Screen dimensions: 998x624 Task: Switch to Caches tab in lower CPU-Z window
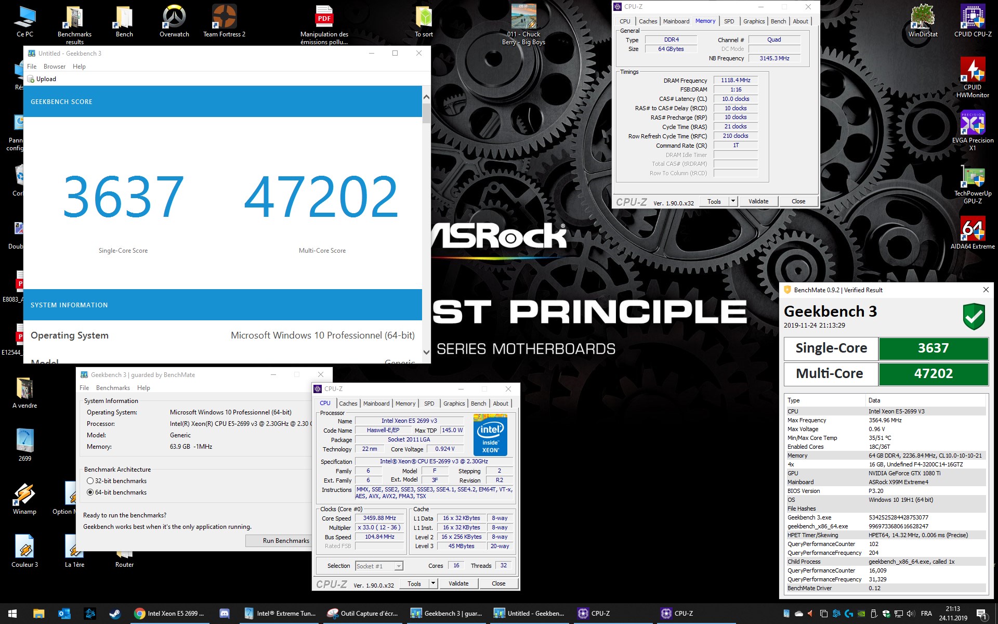click(348, 404)
